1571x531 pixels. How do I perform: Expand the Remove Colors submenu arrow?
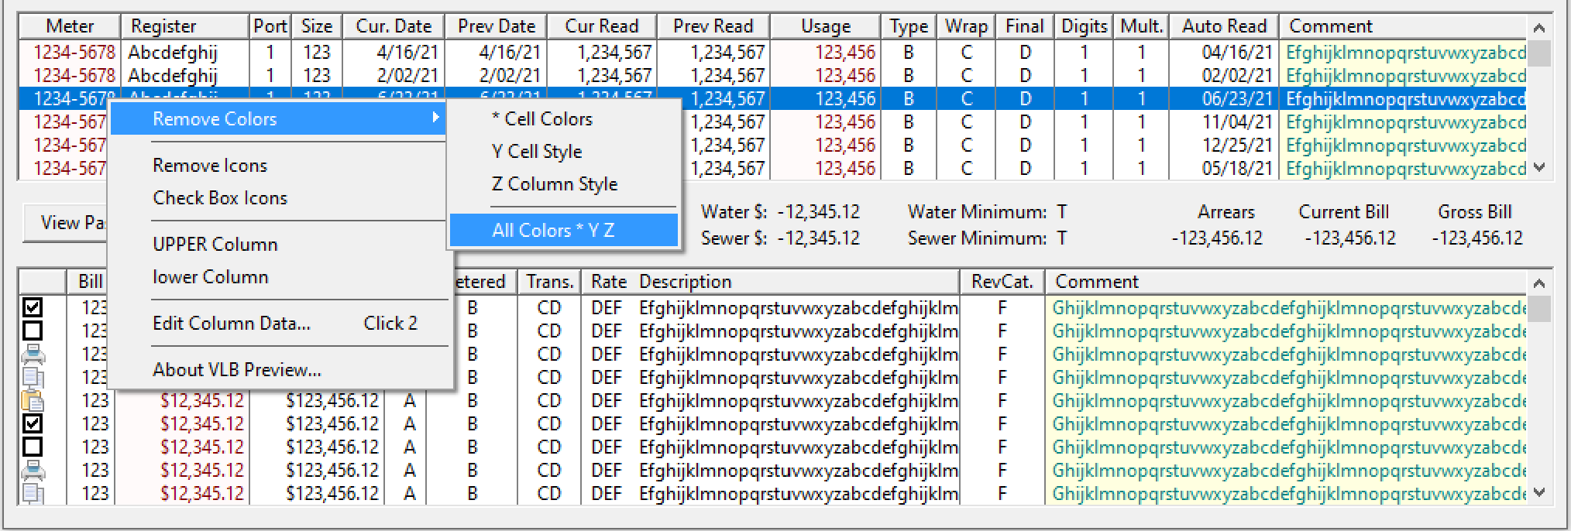coord(436,118)
